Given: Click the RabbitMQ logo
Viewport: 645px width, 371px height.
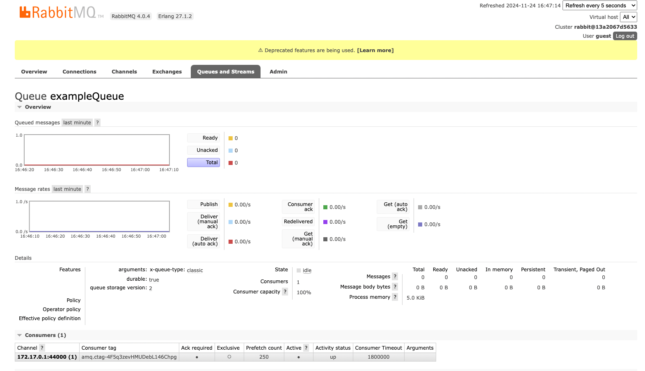Looking at the screenshot, I should point(62,13).
